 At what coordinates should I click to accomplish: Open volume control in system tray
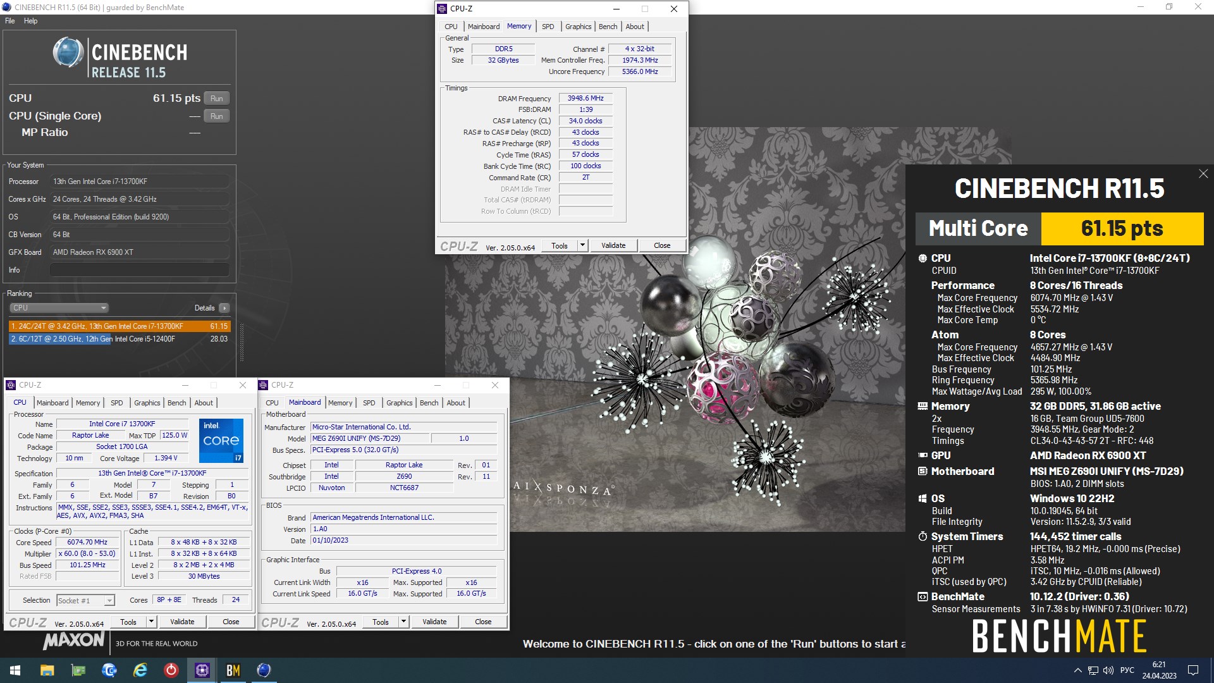1108,670
